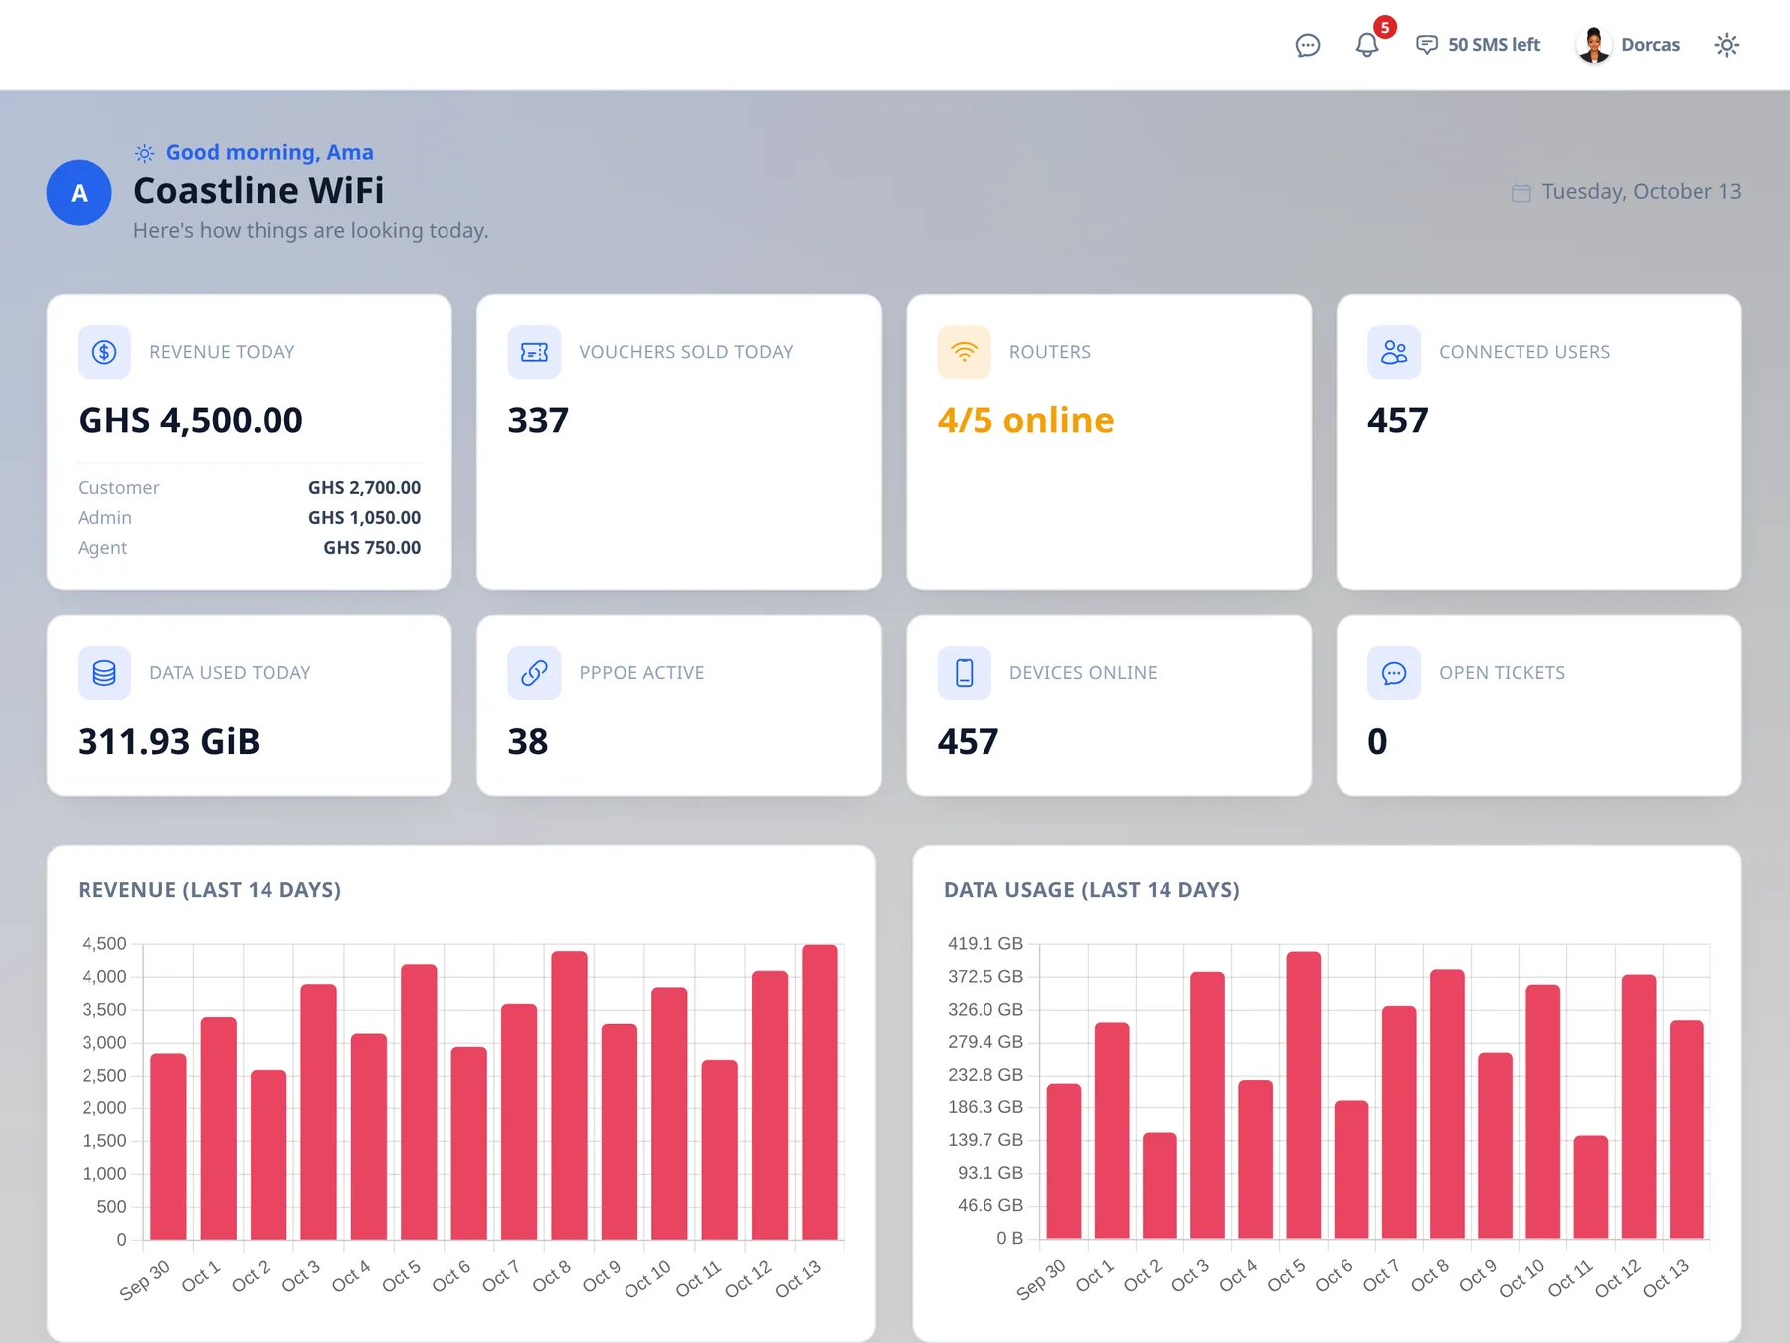
Task: Click the Oct 11 bar in revenue chart
Action: point(720,1150)
